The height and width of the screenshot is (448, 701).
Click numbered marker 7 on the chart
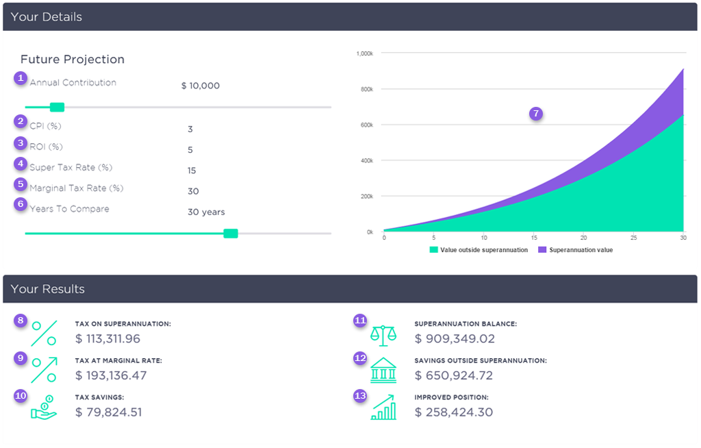536,114
